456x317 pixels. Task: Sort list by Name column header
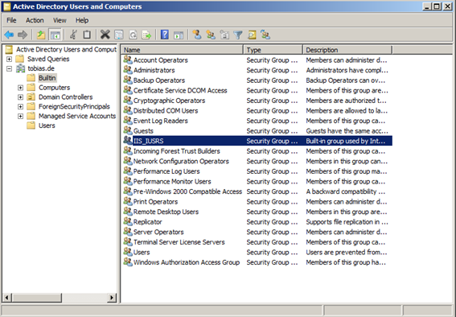point(182,50)
